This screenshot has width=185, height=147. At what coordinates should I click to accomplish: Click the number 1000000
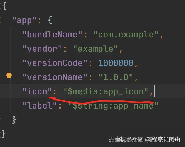click(116, 63)
